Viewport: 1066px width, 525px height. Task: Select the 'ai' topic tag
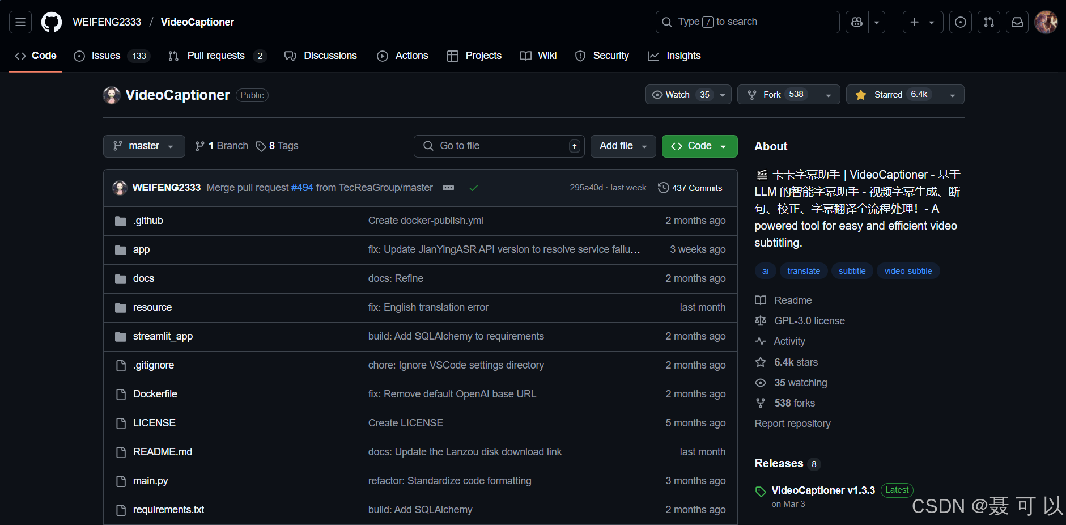coord(765,271)
